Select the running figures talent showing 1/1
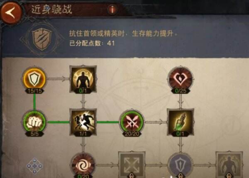The width and height of the screenshot is (249, 178). pyautogui.click(x=83, y=122)
